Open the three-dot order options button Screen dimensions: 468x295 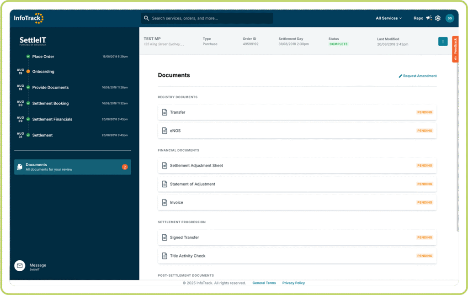click(x=443, y=42)
